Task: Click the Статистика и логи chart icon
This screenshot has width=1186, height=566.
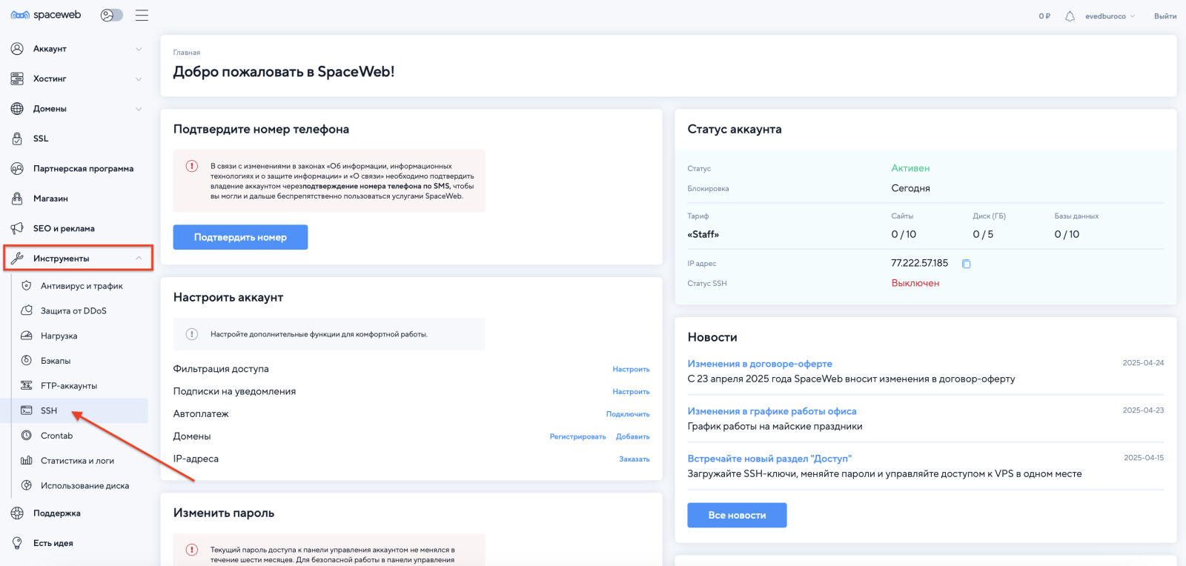Action: (x=27, y=461)
